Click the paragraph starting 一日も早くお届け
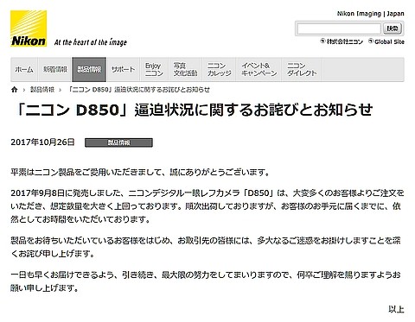 point(206,281)
